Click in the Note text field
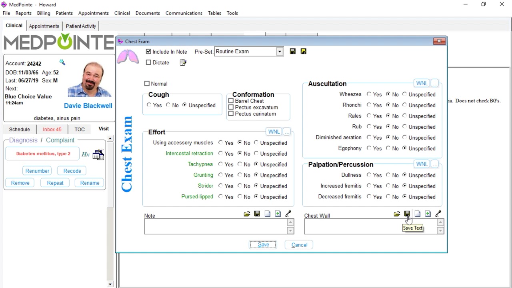Viewport: 512px width, 288px height. pyautogui.click(x=216, y=226)
